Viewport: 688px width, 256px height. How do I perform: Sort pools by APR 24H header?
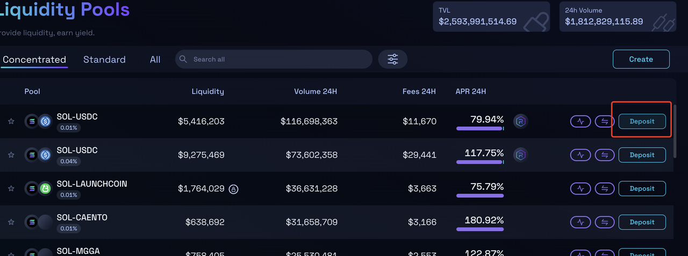(470, 91)
